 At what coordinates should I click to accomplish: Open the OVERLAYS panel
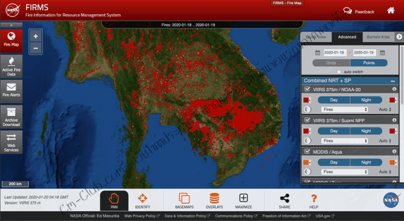pos(214,201)
